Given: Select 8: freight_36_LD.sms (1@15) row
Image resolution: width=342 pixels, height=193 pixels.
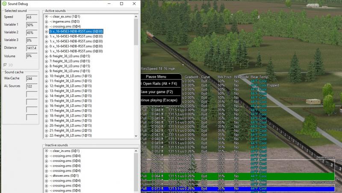Looking at the screenshot, I should [x=70, y=66].
